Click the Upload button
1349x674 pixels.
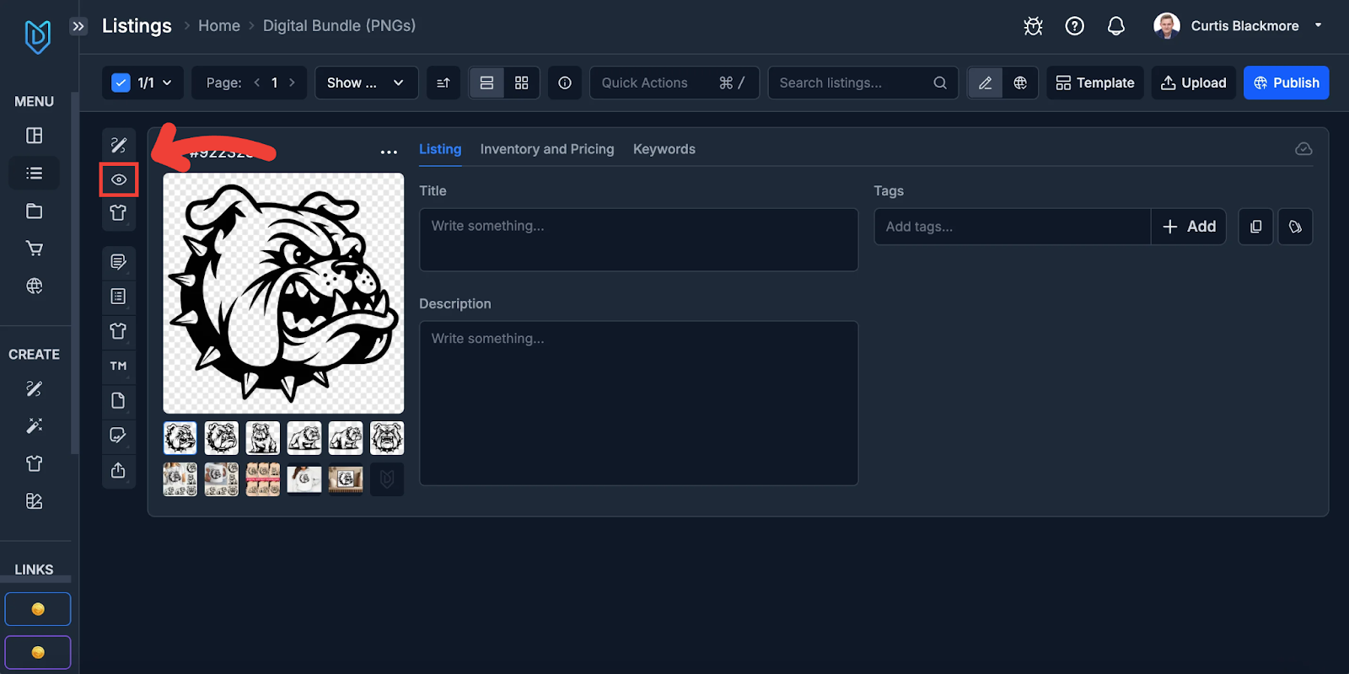(x=1194, y=83)
